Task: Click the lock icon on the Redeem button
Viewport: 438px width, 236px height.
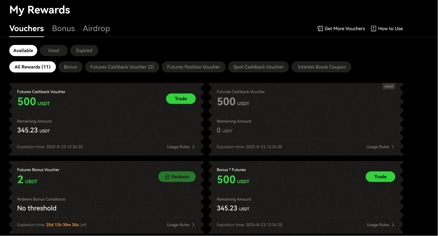Action: click(x=167, y=177)
